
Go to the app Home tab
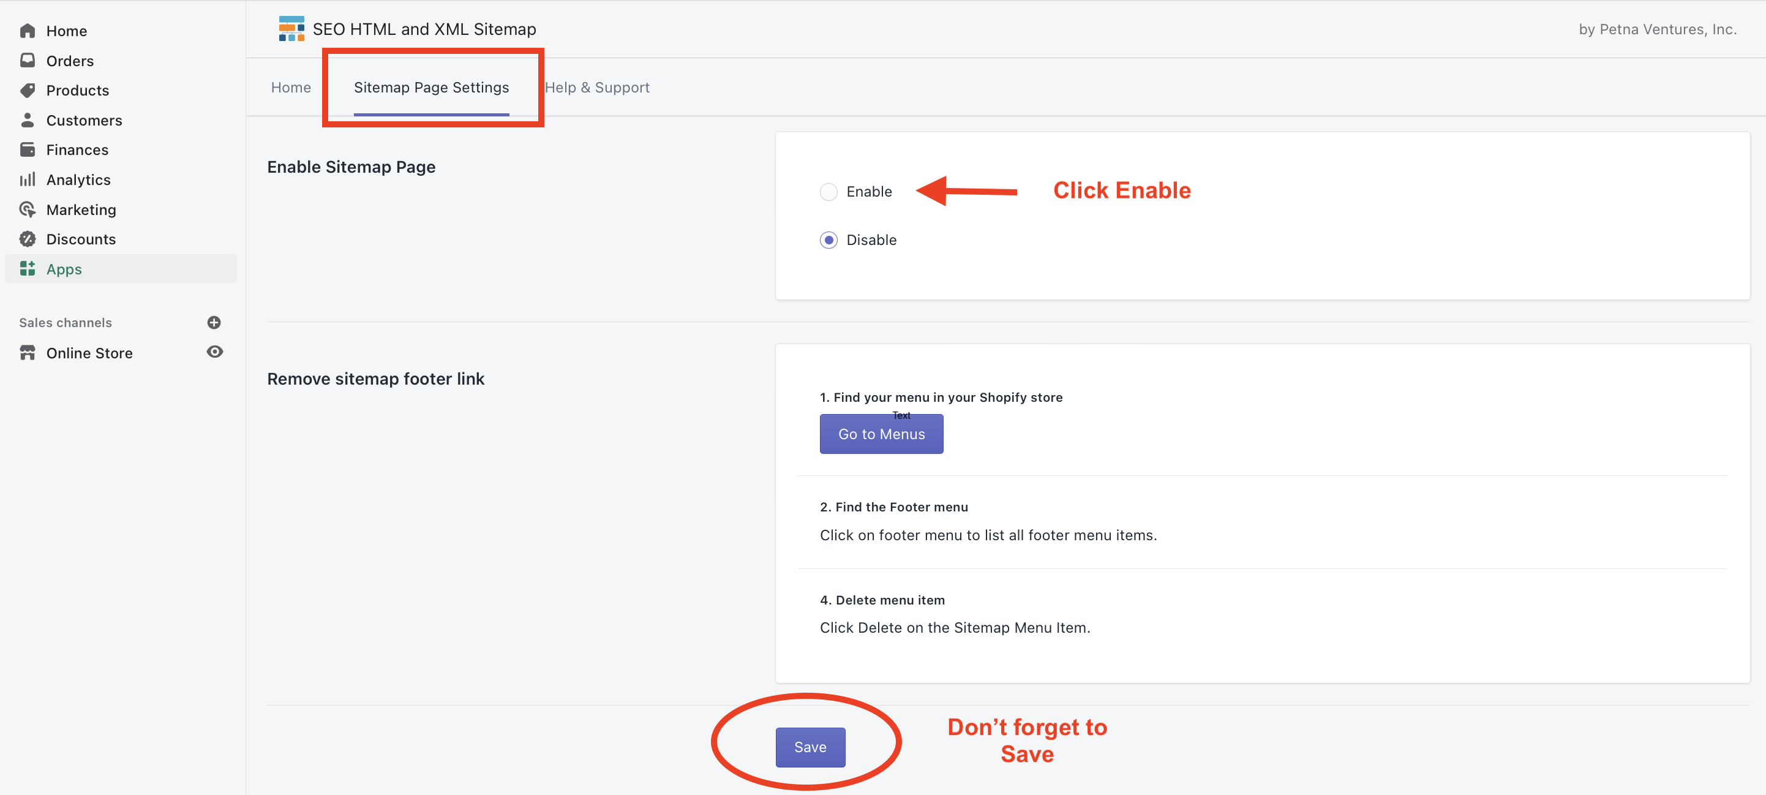(291, 88)
